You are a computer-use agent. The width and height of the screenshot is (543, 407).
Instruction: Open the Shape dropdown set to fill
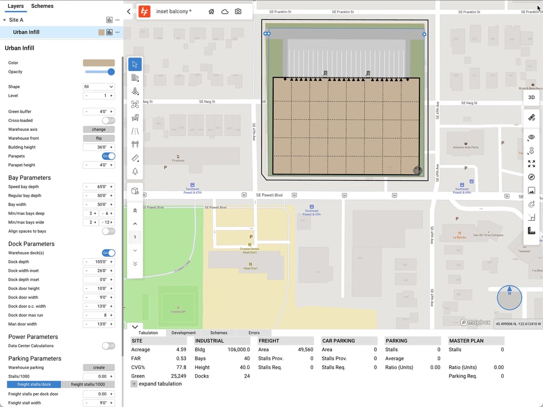click(99, 86)
